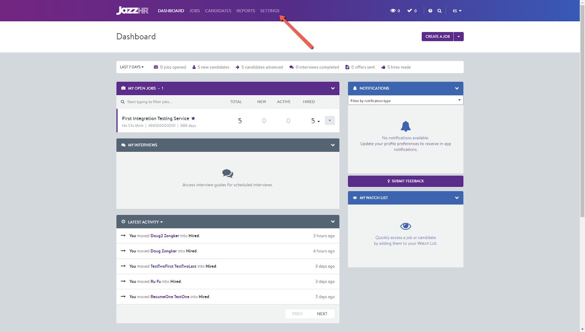Click the chat bubbles icon in My Interviews
The image size is (585, 332).
(227, 173)
